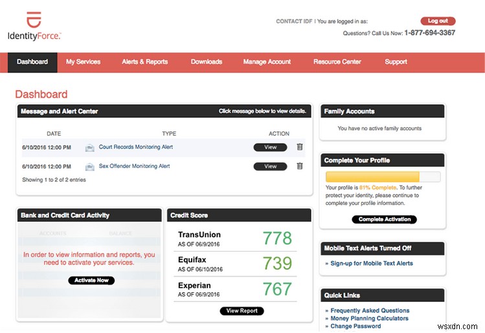
Task: Click 'You have no active family accounts'
Action: pos(379,128)
